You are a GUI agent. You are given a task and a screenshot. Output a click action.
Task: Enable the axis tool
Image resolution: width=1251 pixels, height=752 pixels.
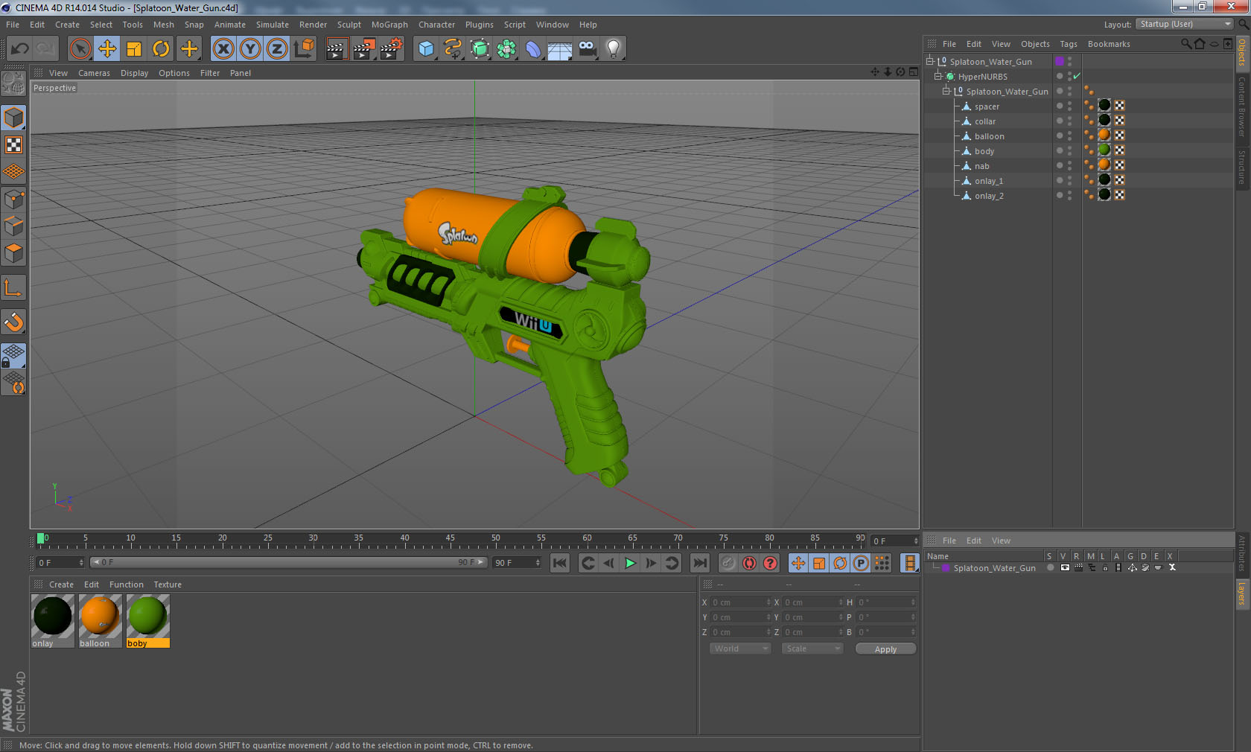tap(13, 288)
